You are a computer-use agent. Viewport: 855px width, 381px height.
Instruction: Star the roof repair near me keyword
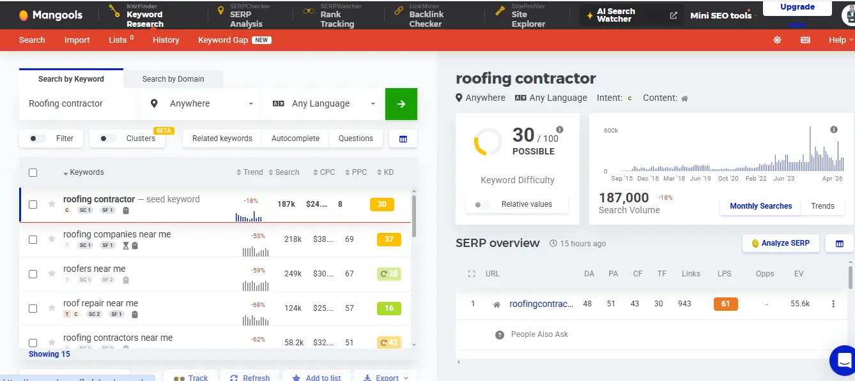(x=52, y=308)
